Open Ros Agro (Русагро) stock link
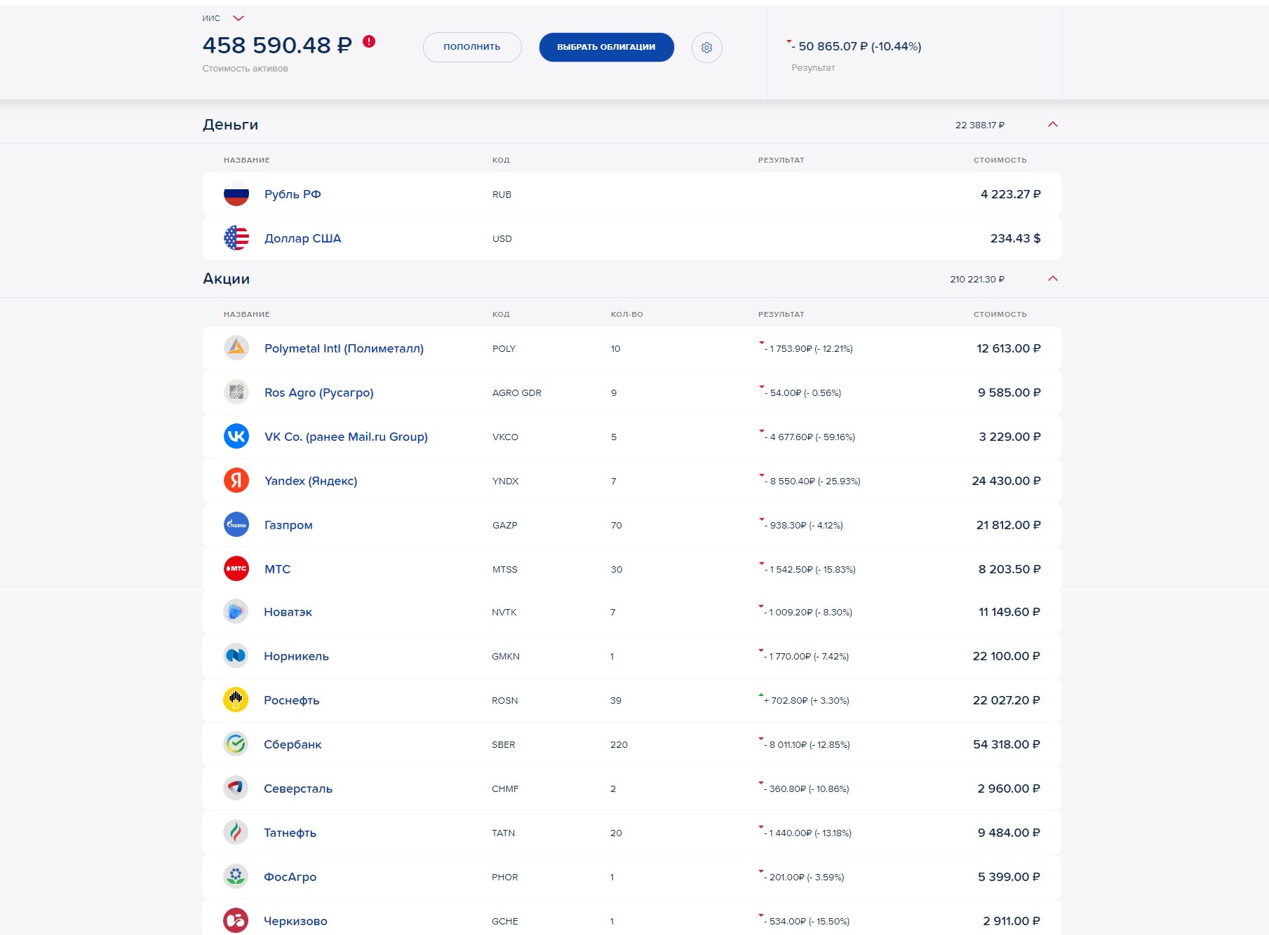Viewport: 1269px width, 935px height. pyautogui.click(x=318, y=393)
